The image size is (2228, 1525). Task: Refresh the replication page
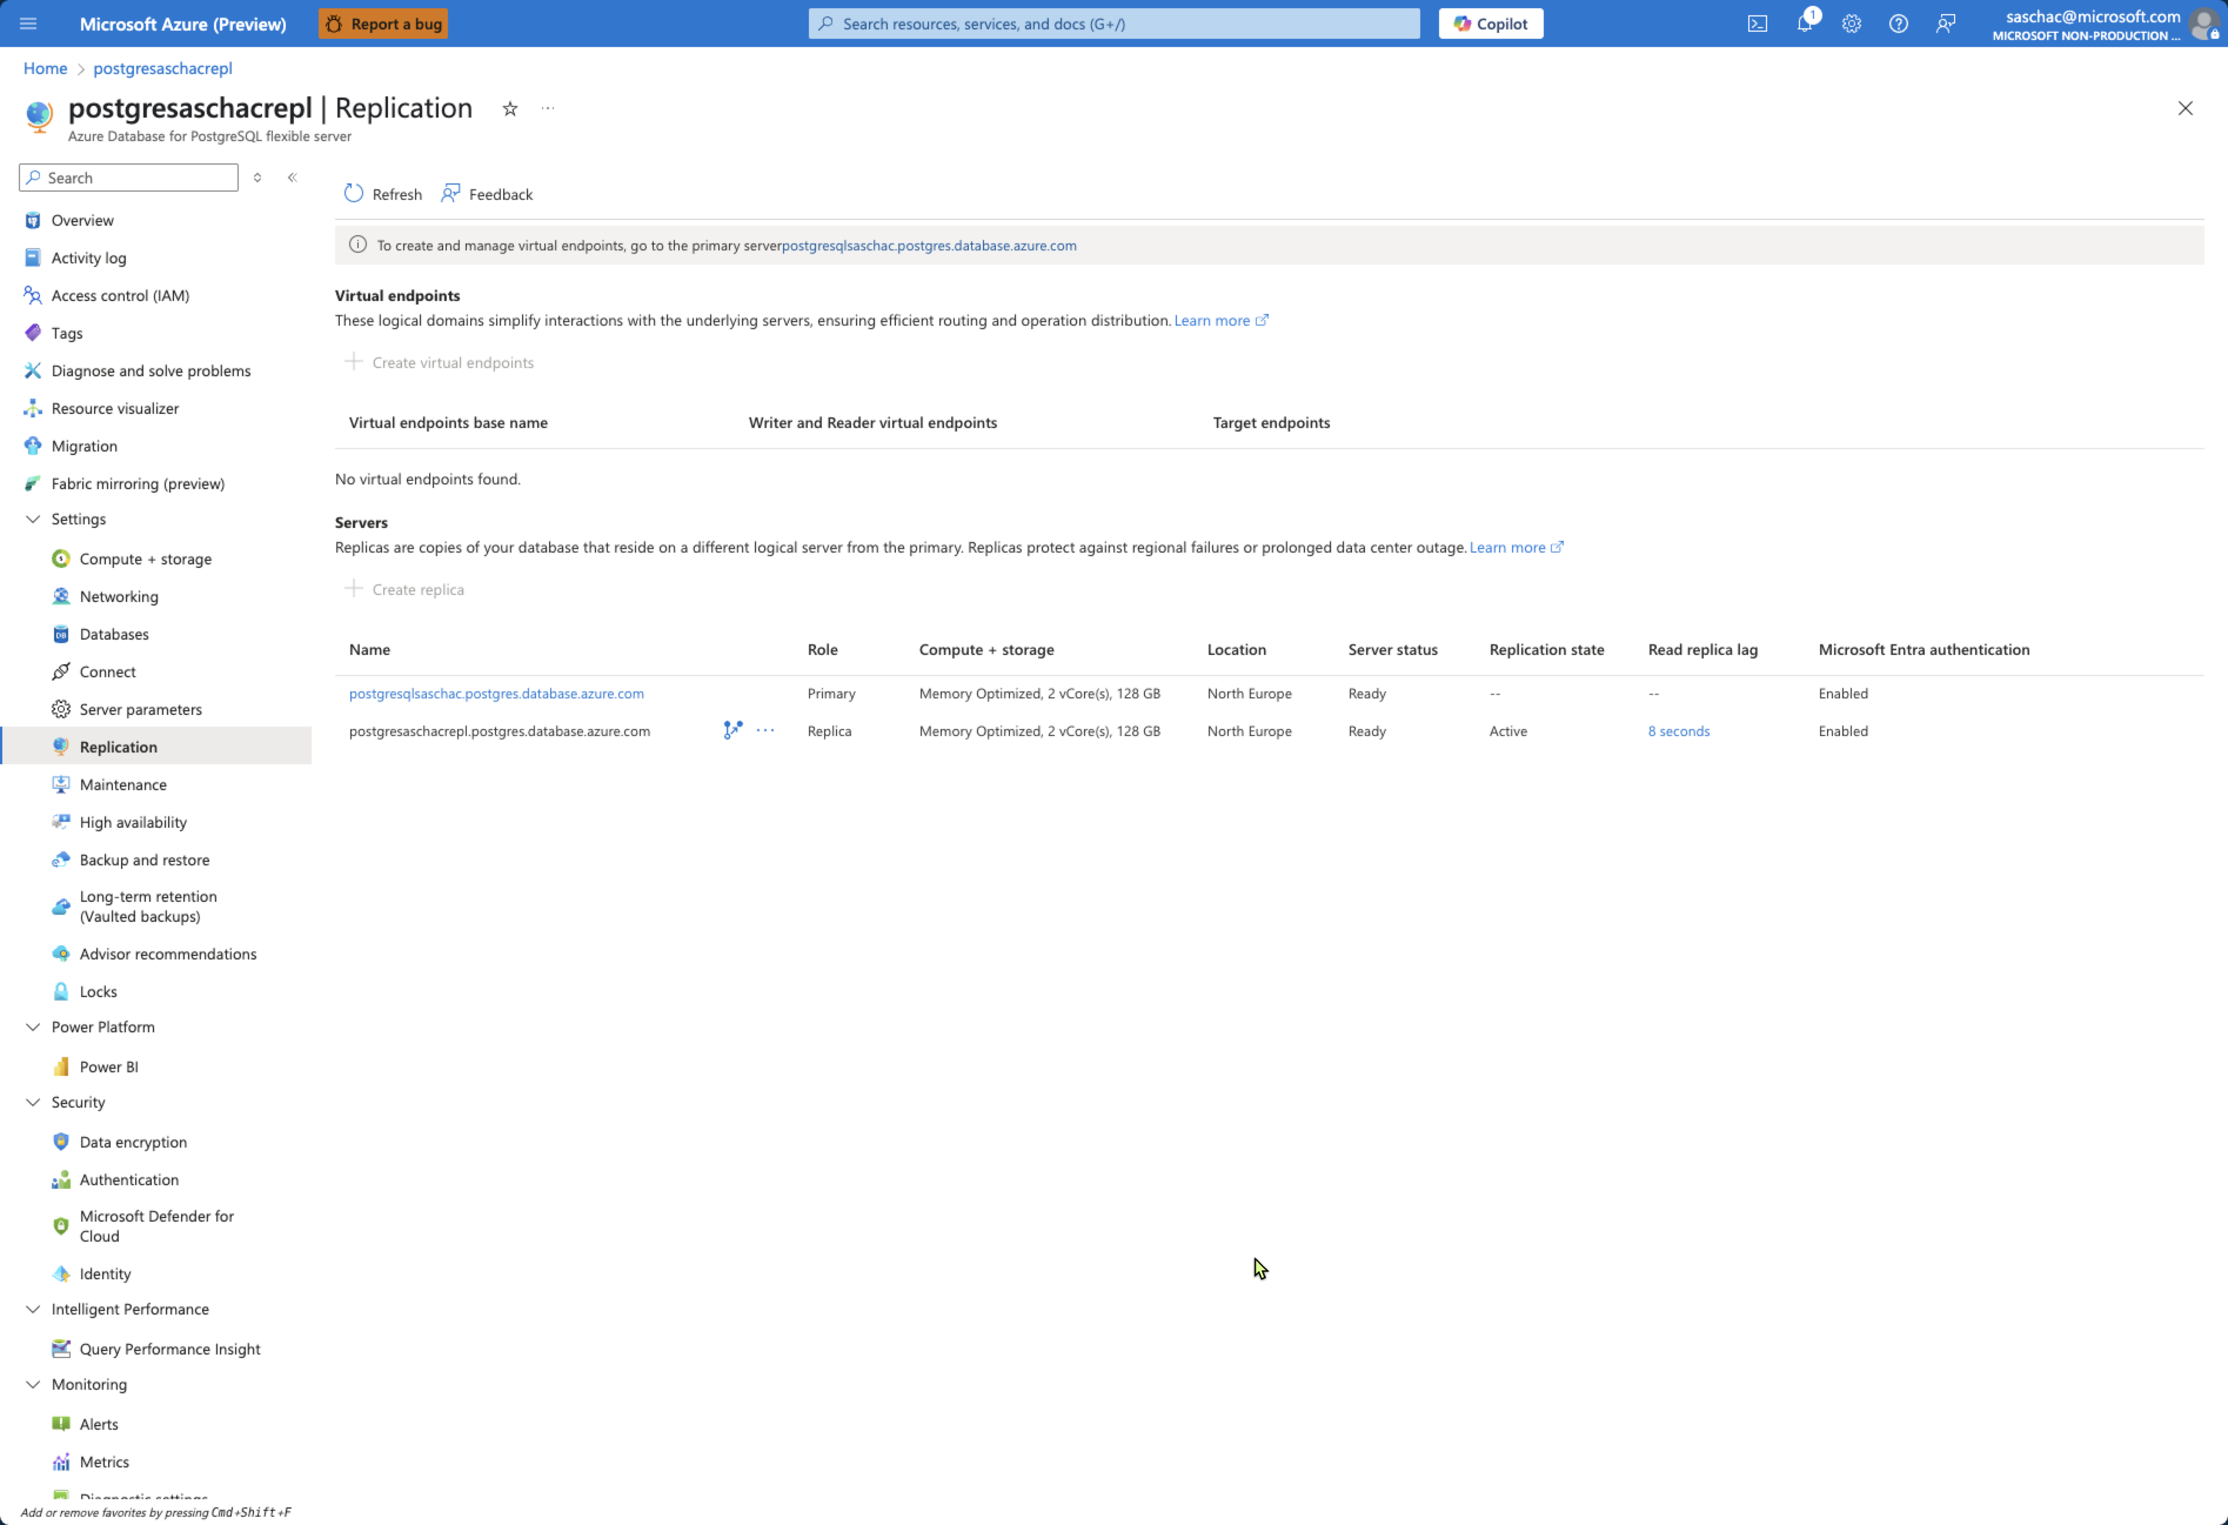[383, 193]
